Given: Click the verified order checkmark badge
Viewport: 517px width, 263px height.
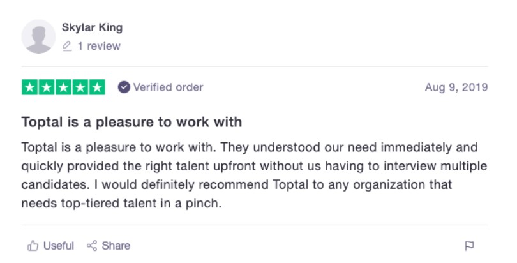Looking at the screenshot, I should coord(124,87).
